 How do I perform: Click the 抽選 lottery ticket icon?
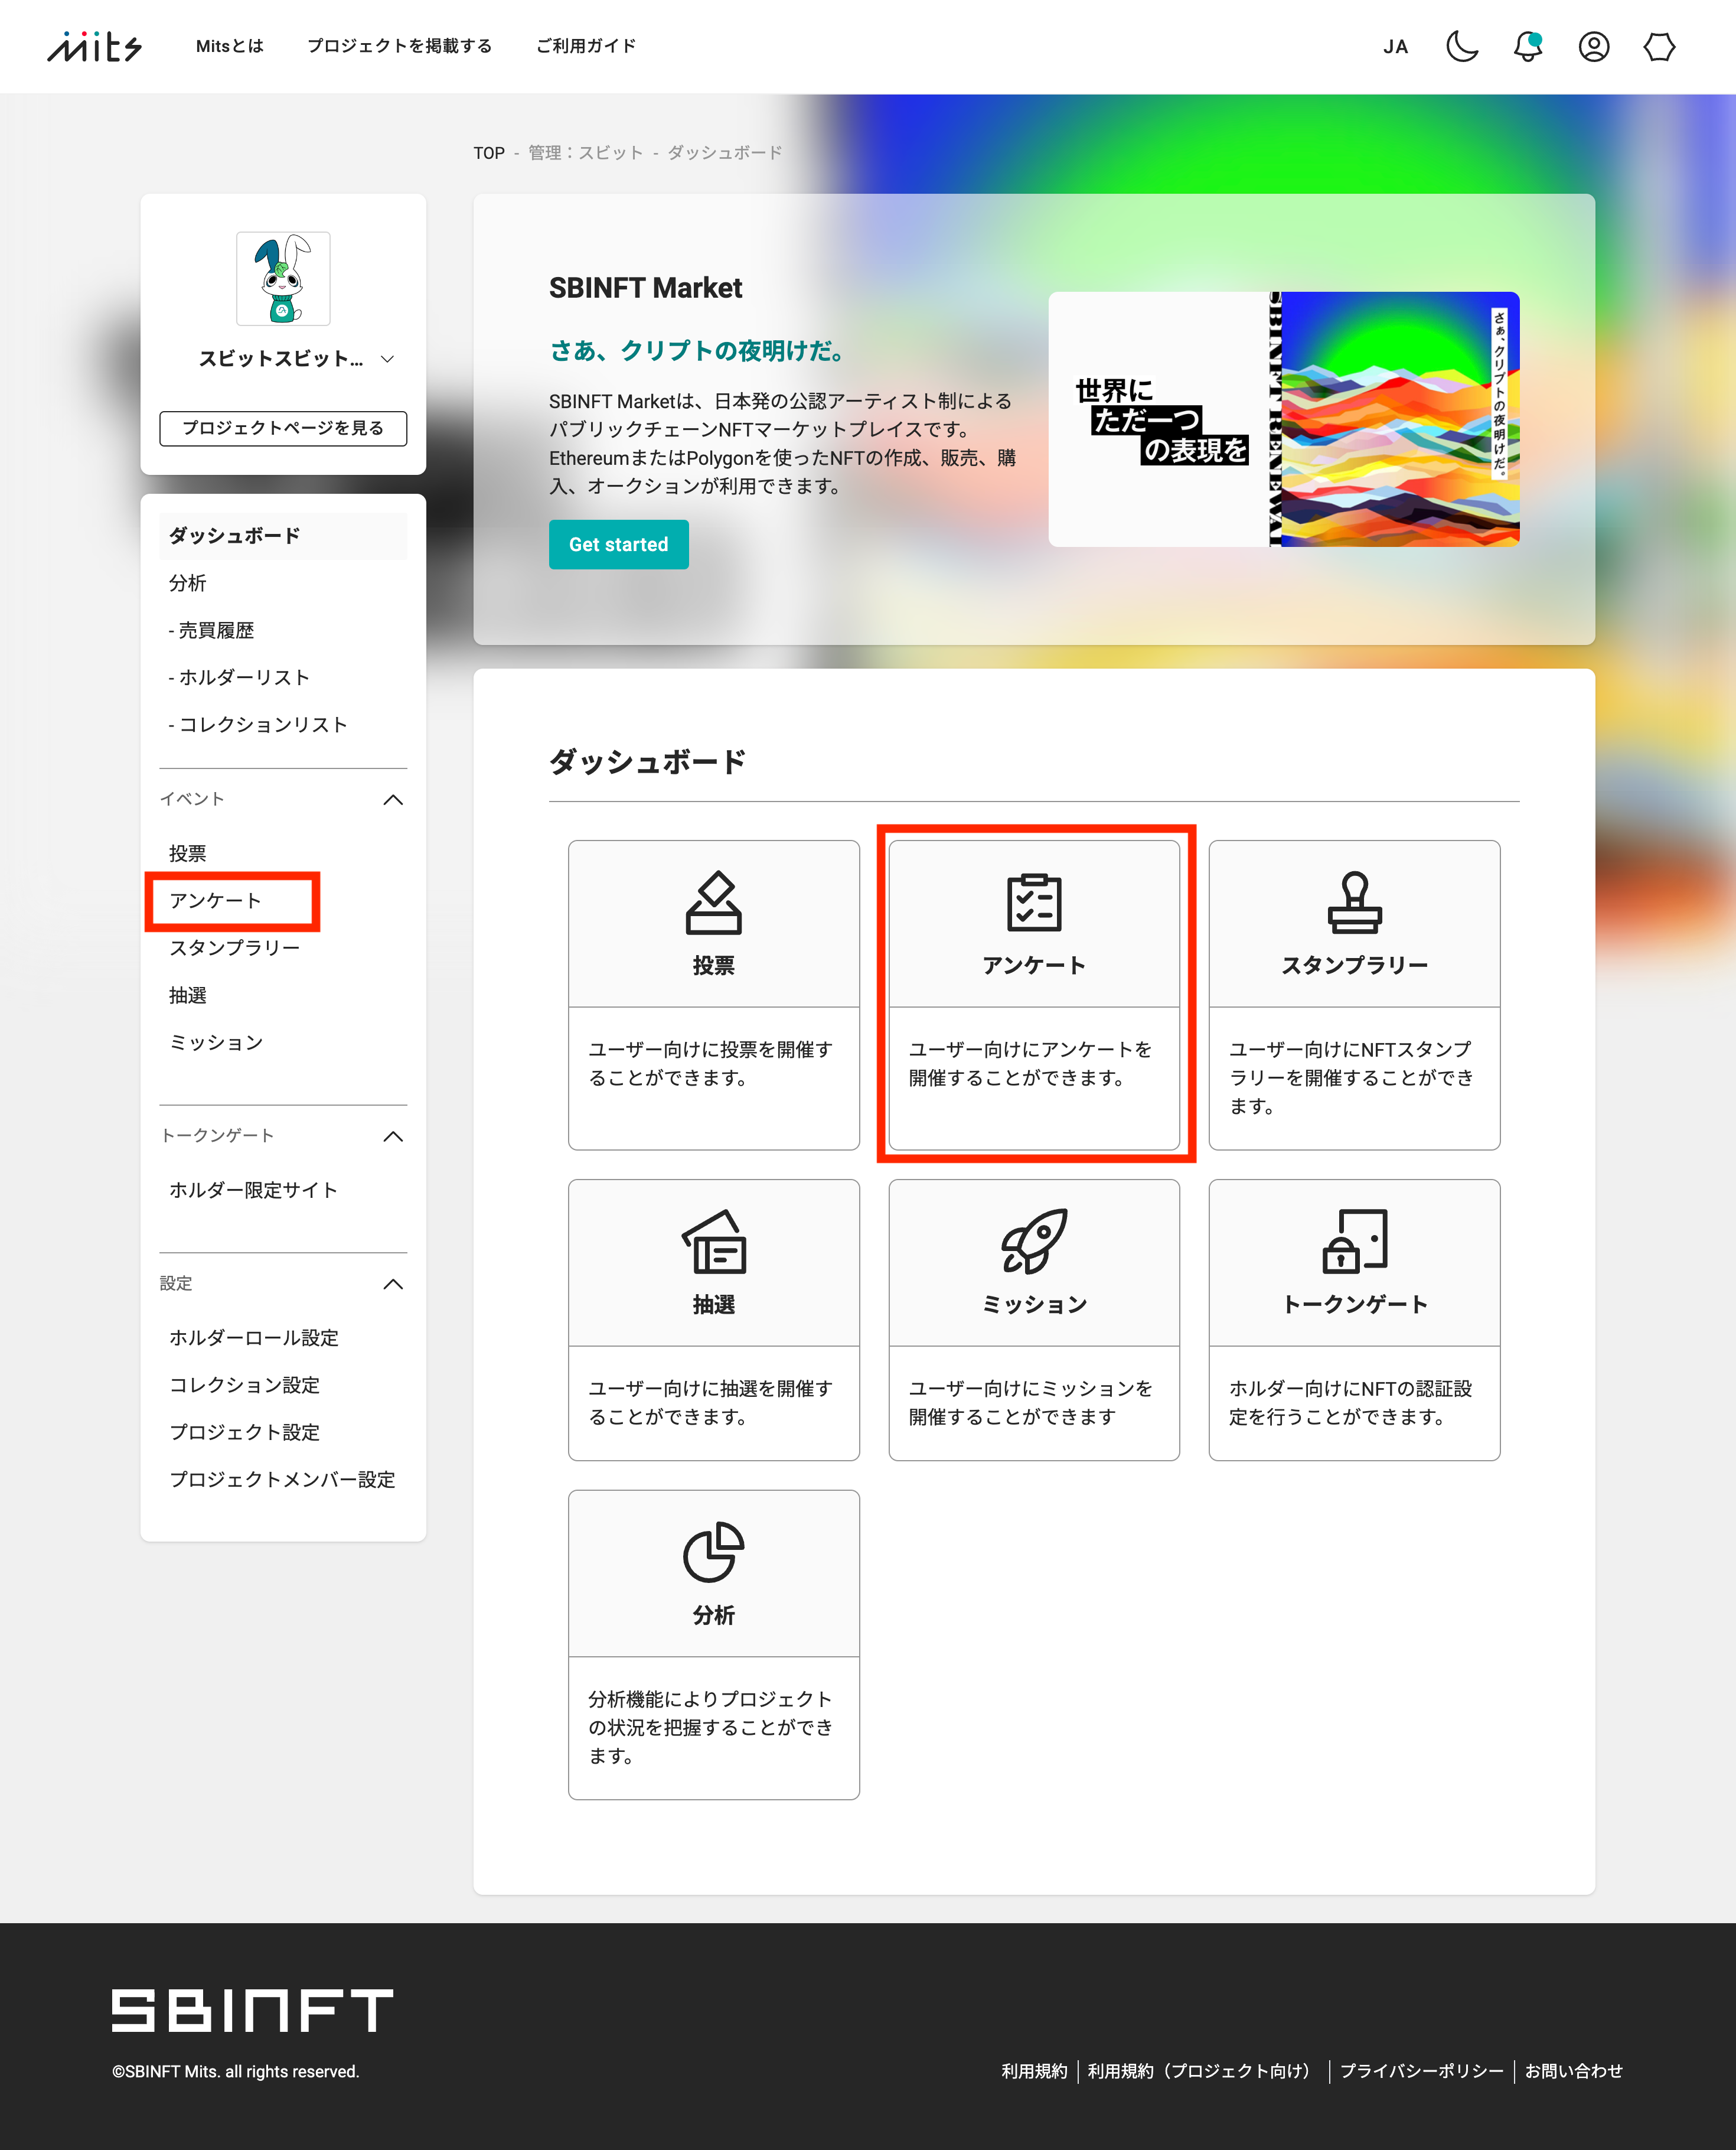tap(714, 1242)
